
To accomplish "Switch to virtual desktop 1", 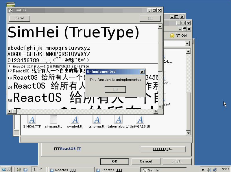I will (x=34, y=169).
